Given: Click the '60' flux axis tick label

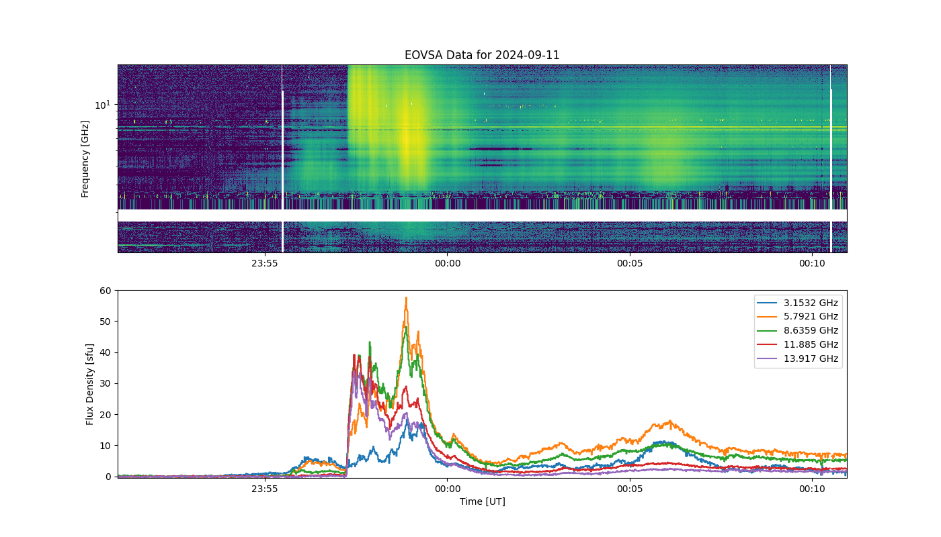Looking at the screenshot, I should click(106, 291).
